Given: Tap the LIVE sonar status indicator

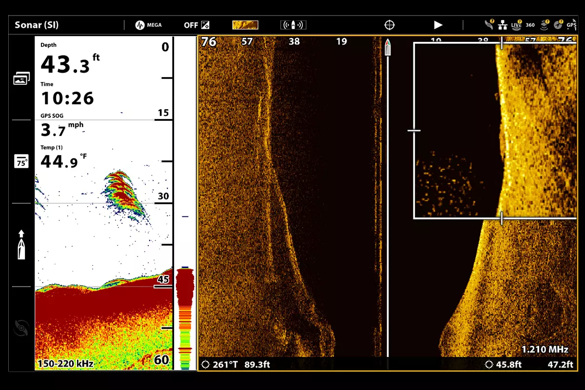Looking at the screenshot, I should coord(516,24).
